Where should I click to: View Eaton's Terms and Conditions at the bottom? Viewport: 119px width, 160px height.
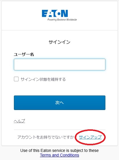coord(59,155)
